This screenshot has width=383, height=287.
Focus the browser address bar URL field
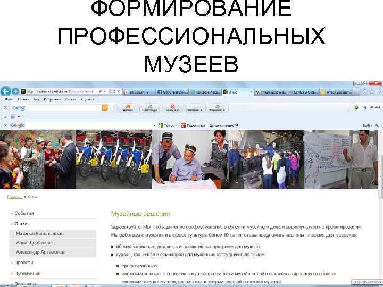click(x=60, y=91)
